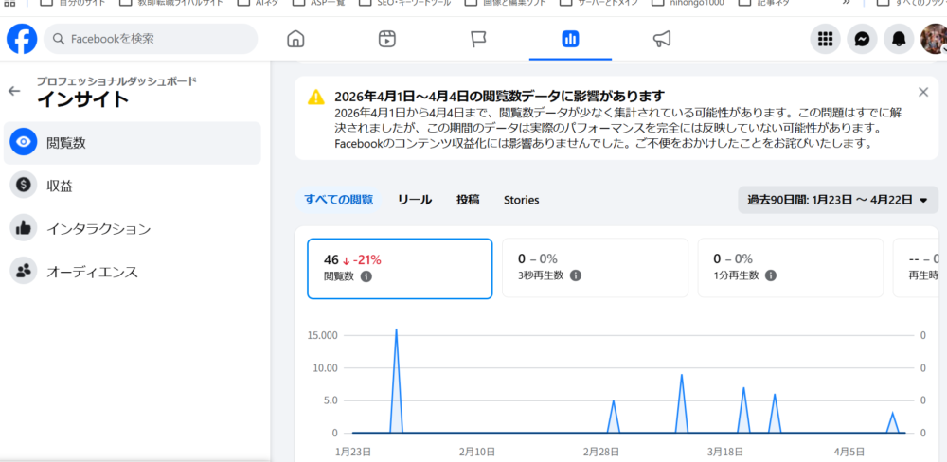Dismiss the data impact warning banner
The height and width of the screenshot is (462, 947).
(x=923, y=92)
